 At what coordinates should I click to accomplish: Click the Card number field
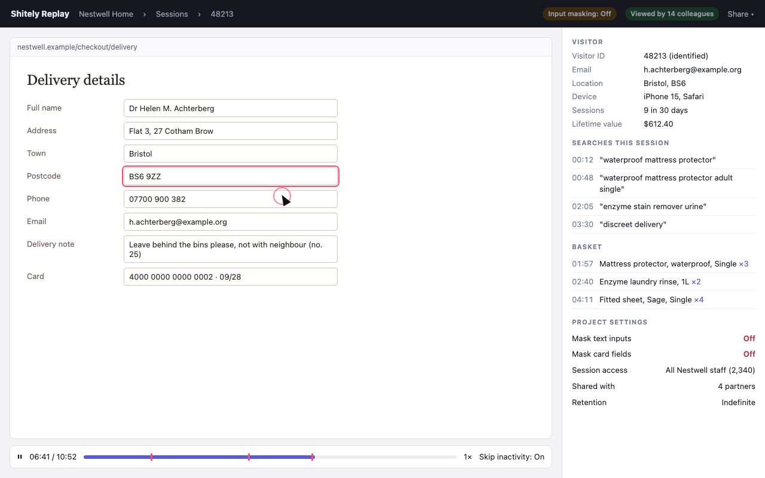pos(231,277)
